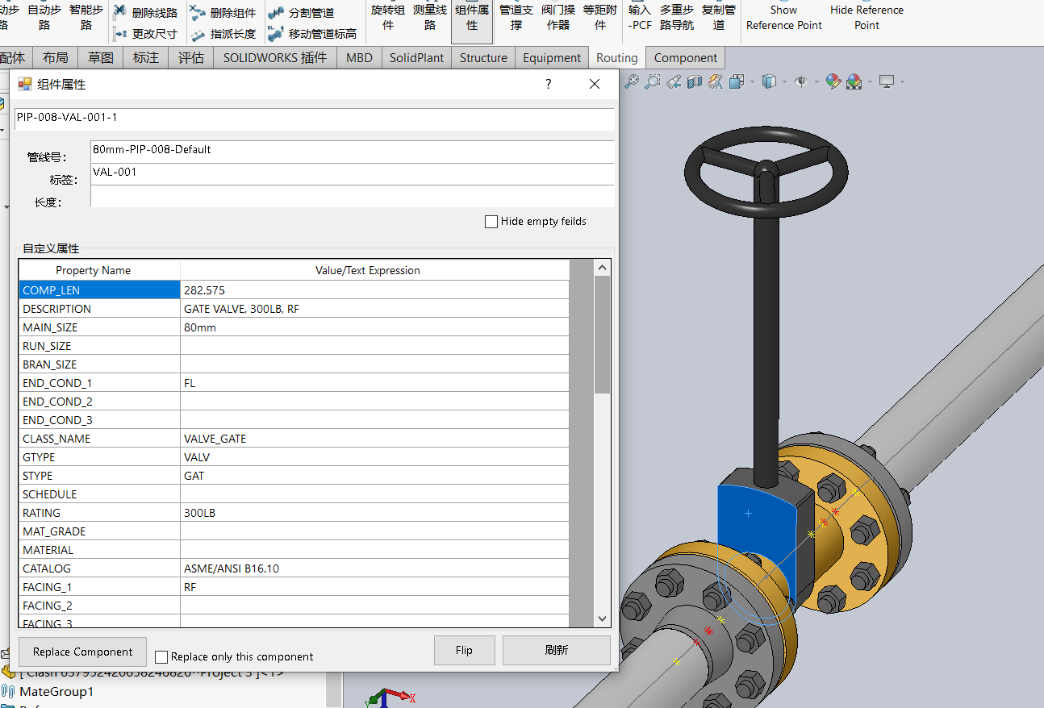Image resolution: width=1044 pixels, height=708 pixels.
Task: Open the SOLIDWORKS 插件 tab
Action: (275, 58)
